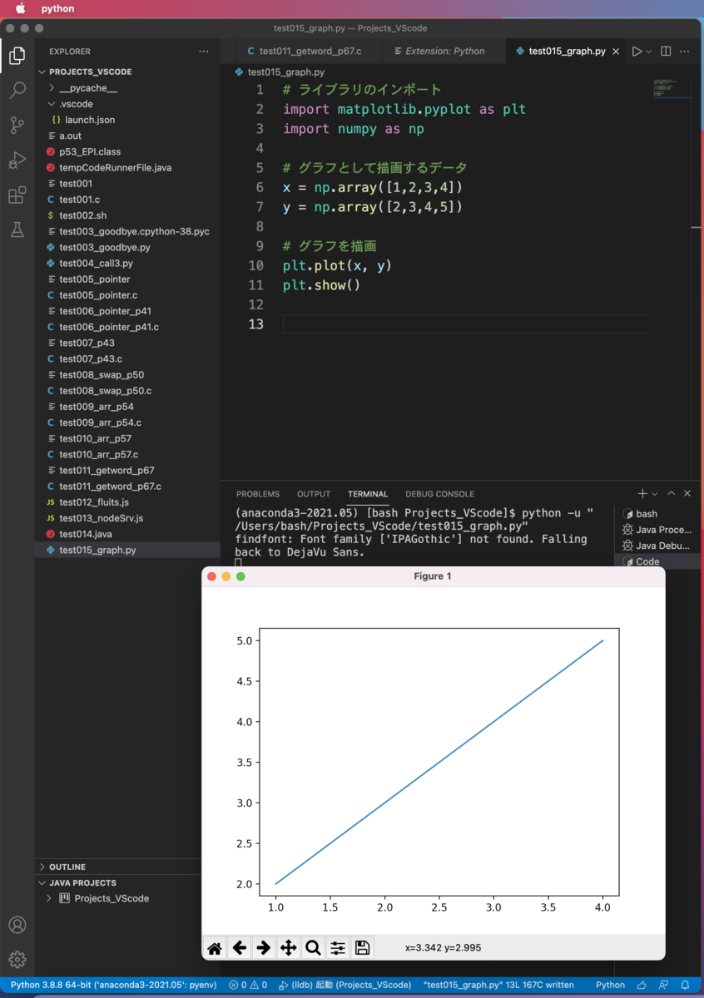Switch to the Extension: Python tab
The image size is (704, 998).
tap(444, 52)
